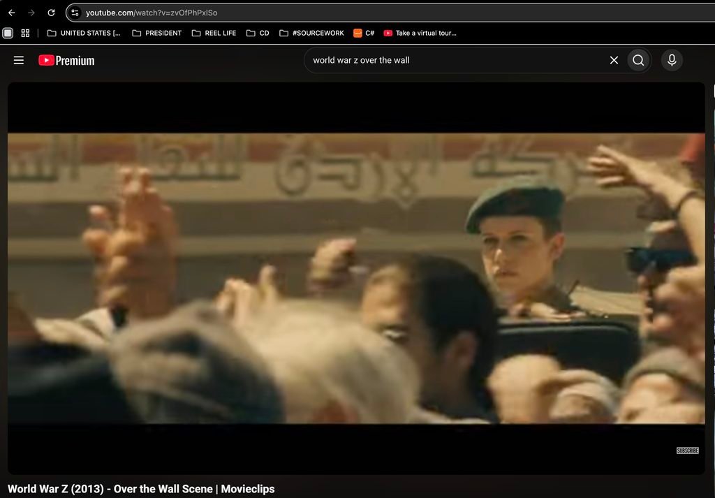Click the SUBSCRIBE watermark in video
715x498 pixels.
click(x=688, y=451)
